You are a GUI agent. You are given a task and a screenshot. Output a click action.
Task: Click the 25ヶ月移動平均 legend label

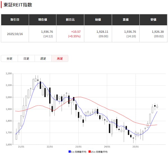(x=99, y=152)
